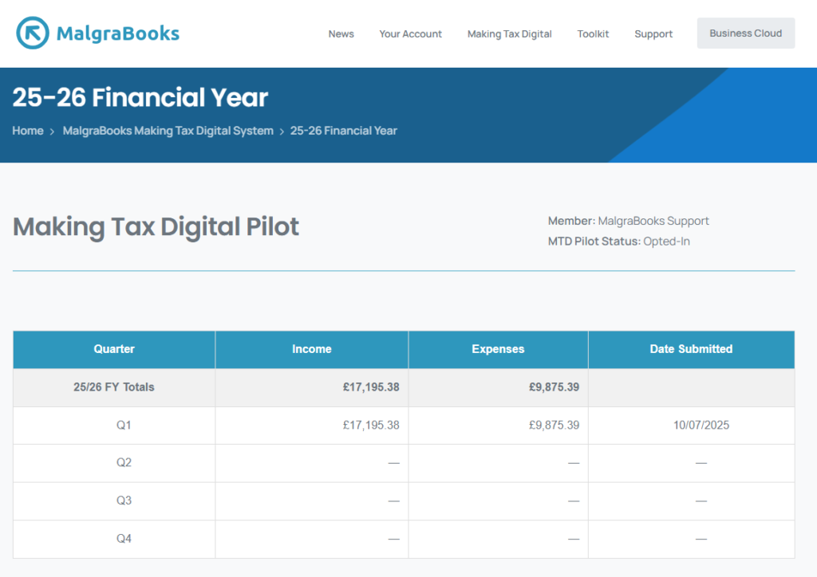Open the News menu item

coord(341,33)
